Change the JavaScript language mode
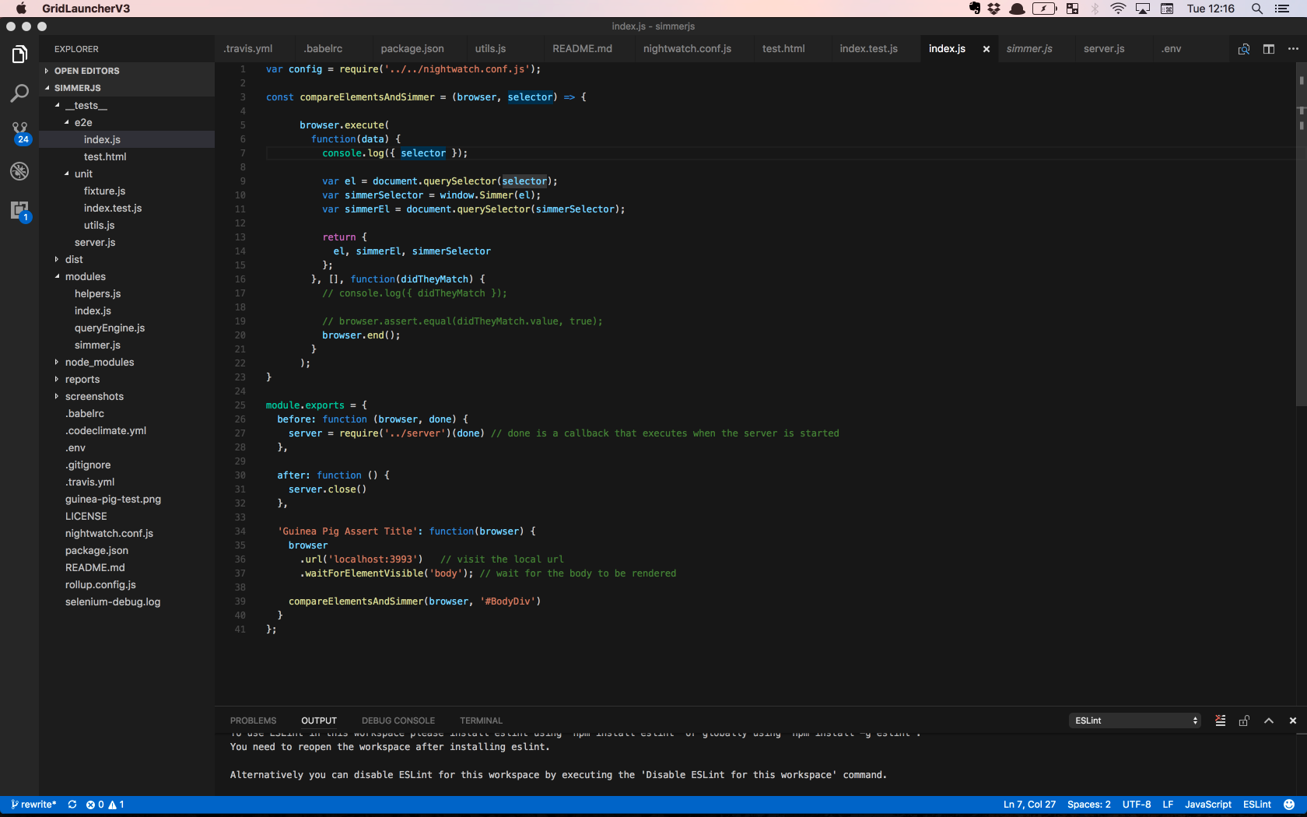Screen dimensions: 1307x817 (x=1207, y=805)
